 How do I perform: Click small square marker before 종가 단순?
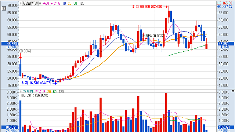(40, 3)
